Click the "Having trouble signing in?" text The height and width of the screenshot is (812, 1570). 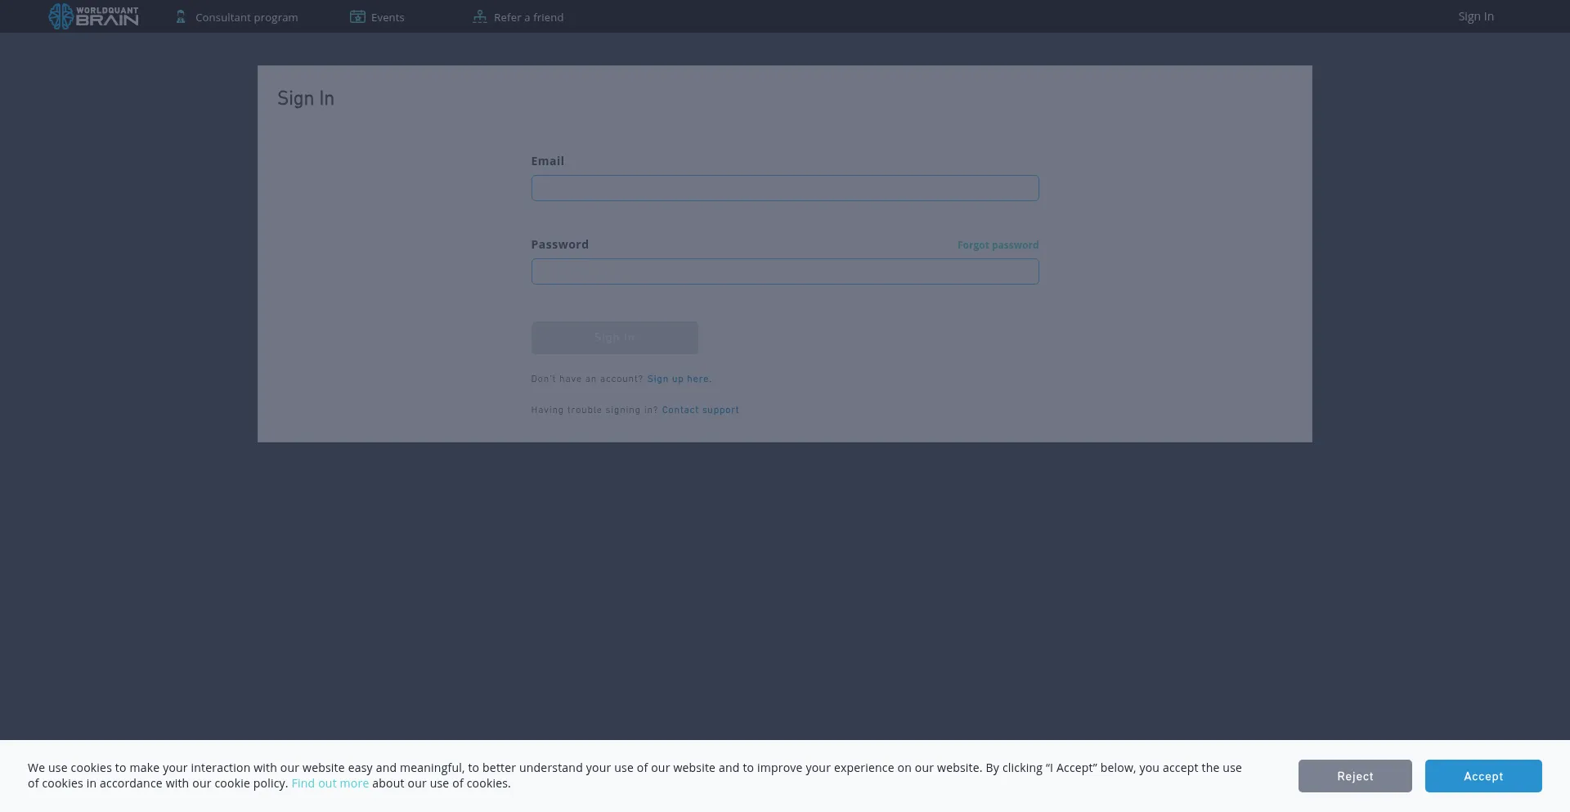(x=594, y=410)
